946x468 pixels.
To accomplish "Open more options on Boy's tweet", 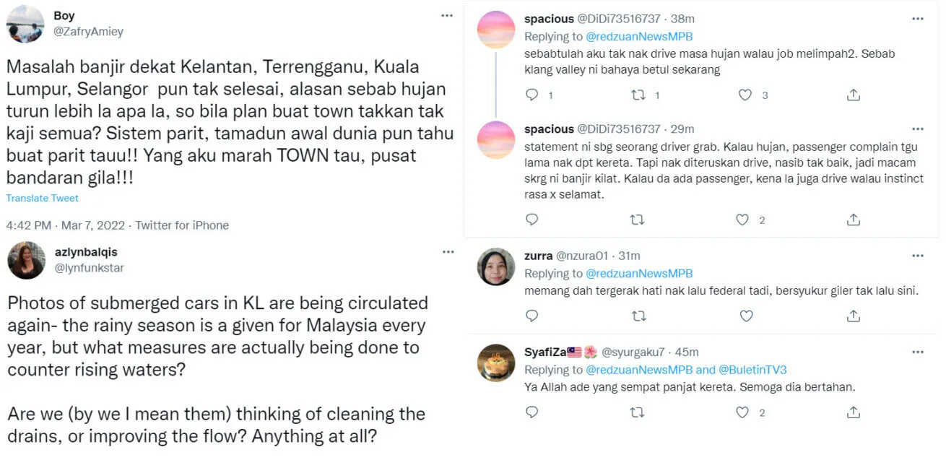I will (x=447, y=15).
